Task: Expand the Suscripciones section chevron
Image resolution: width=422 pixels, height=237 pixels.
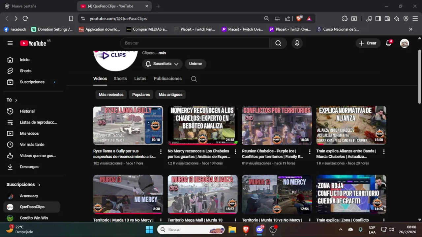Action: [x=39, y=185]
